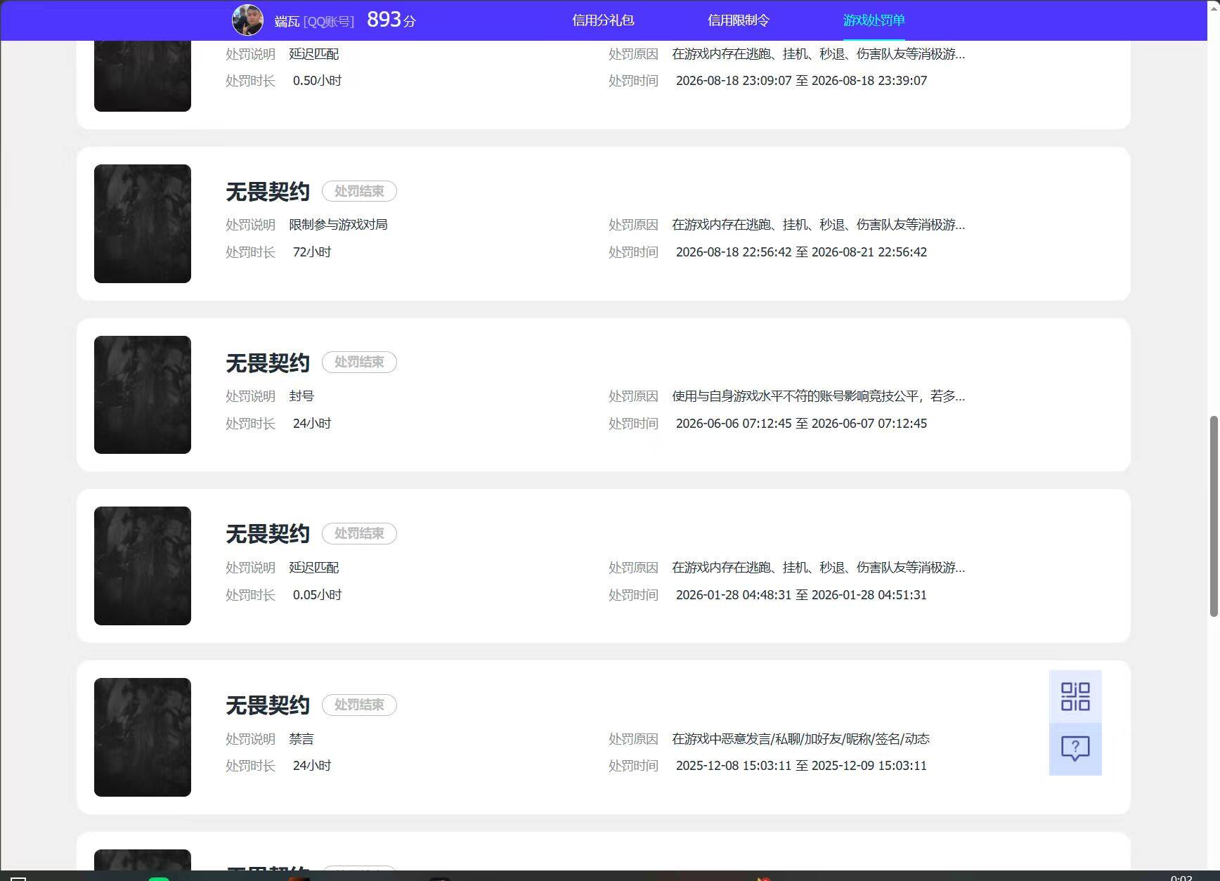Click 处罚结束 badge on the 禁言 record
This screenshot has width=1220, height=881.
(359, 705)
